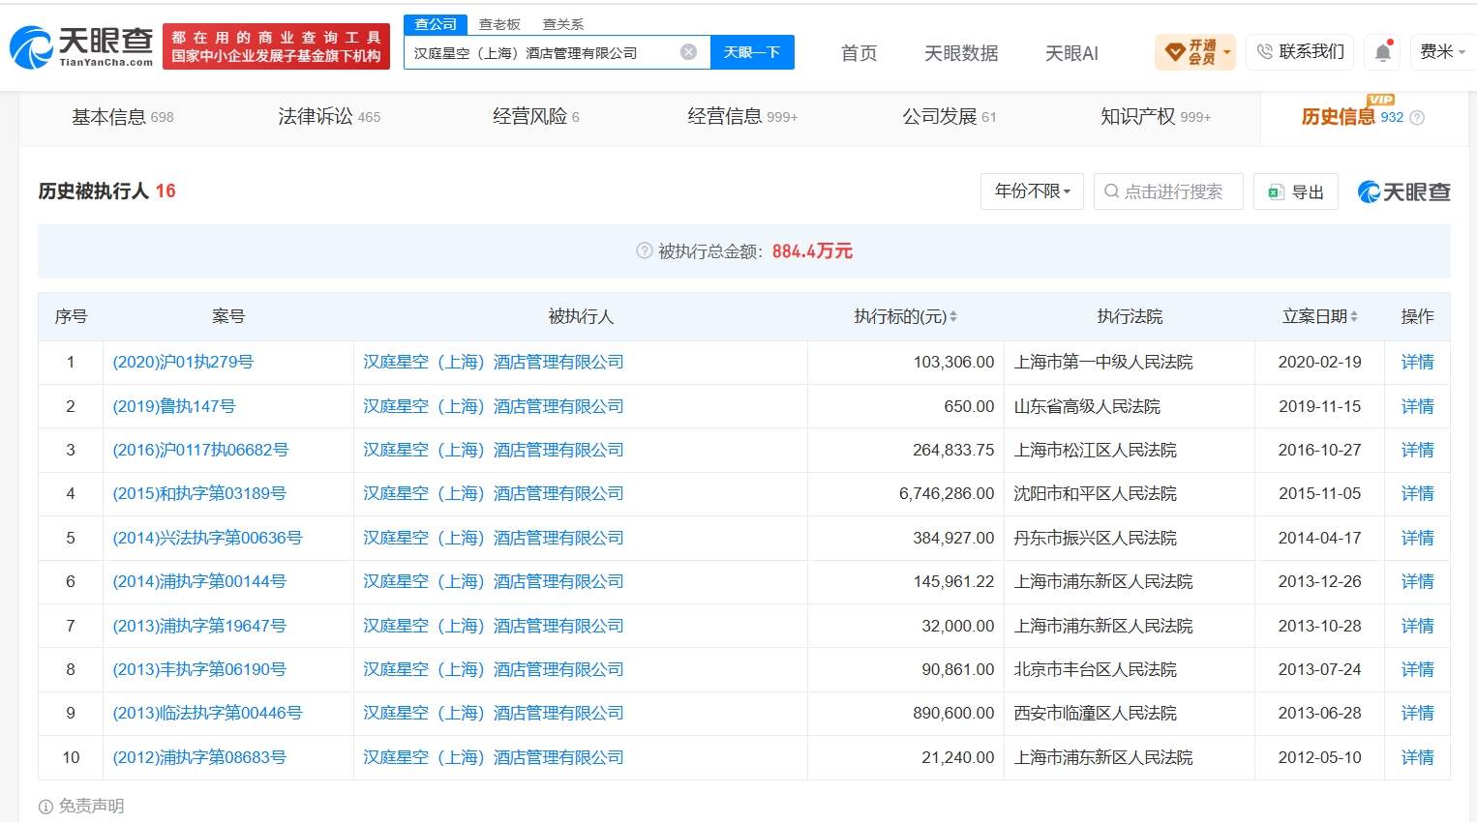Click 详情 for the 2013-06-28 row
The image size is (1477, 822).
(1418, 713)
